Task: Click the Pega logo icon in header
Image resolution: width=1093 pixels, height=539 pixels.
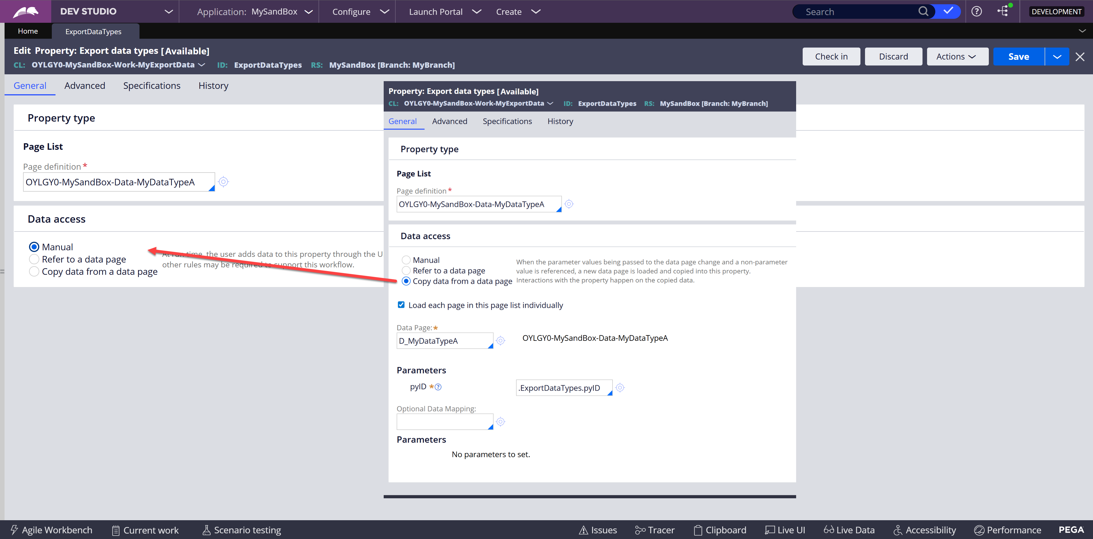Action: [25, 11]
